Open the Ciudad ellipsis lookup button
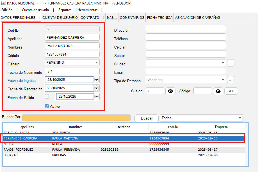258x172 pixels. [x=230, y=63]
